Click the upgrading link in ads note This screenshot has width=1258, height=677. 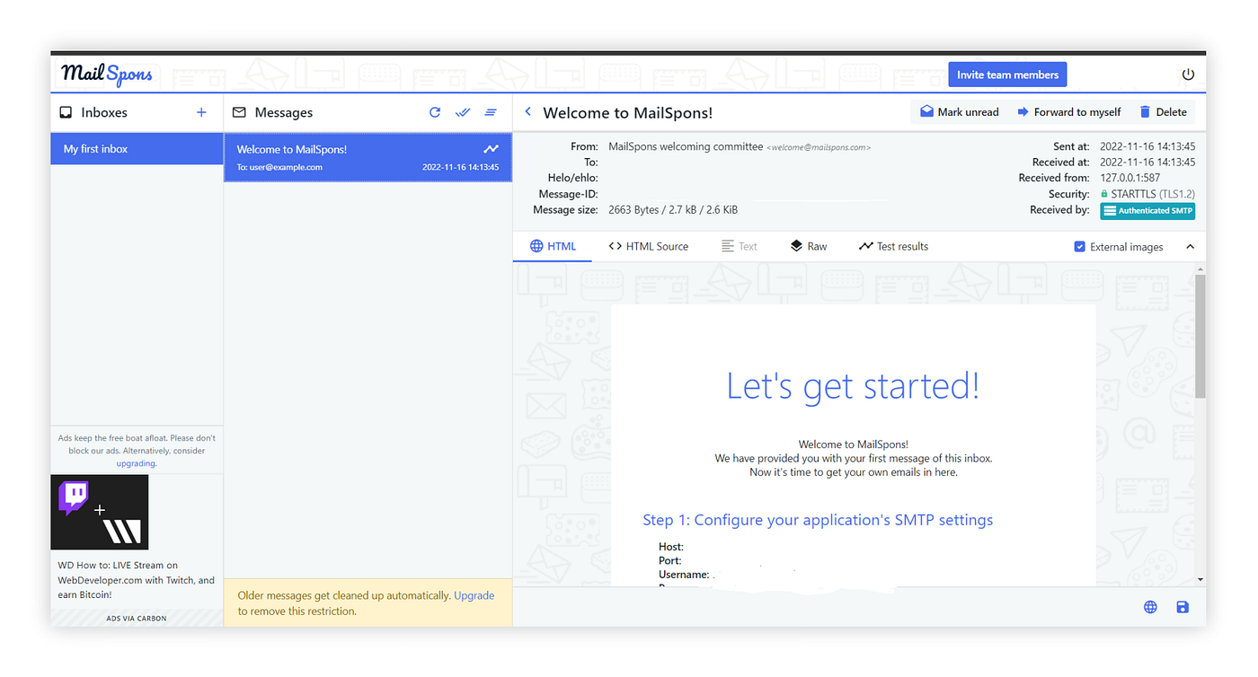(136, 463)
